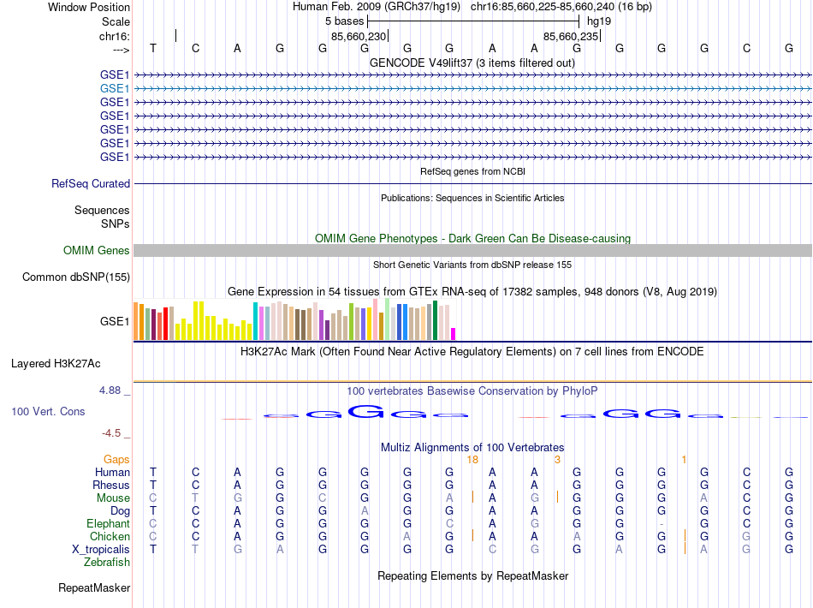Click the sequence direction arrow label
The width and height of the screenshot is (813, 608).
pos(122,50)
